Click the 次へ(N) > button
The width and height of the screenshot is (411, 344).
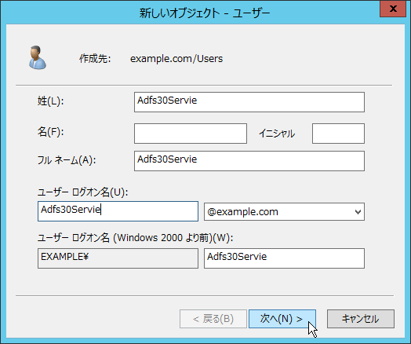[282, 319]
